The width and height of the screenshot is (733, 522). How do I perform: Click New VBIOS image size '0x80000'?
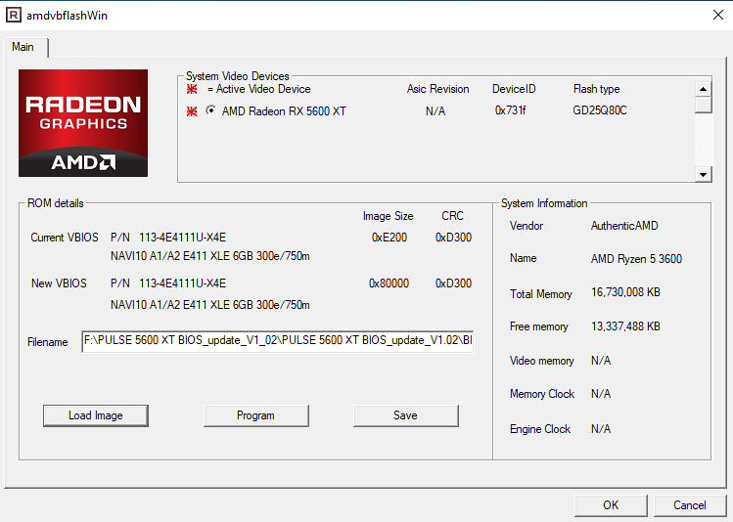[389, 283]
